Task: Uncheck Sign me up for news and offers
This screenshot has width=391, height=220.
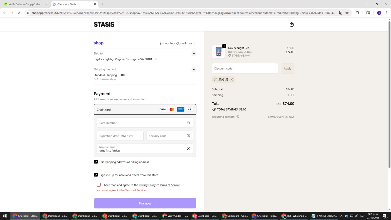Action: click(x=96, y=175)
